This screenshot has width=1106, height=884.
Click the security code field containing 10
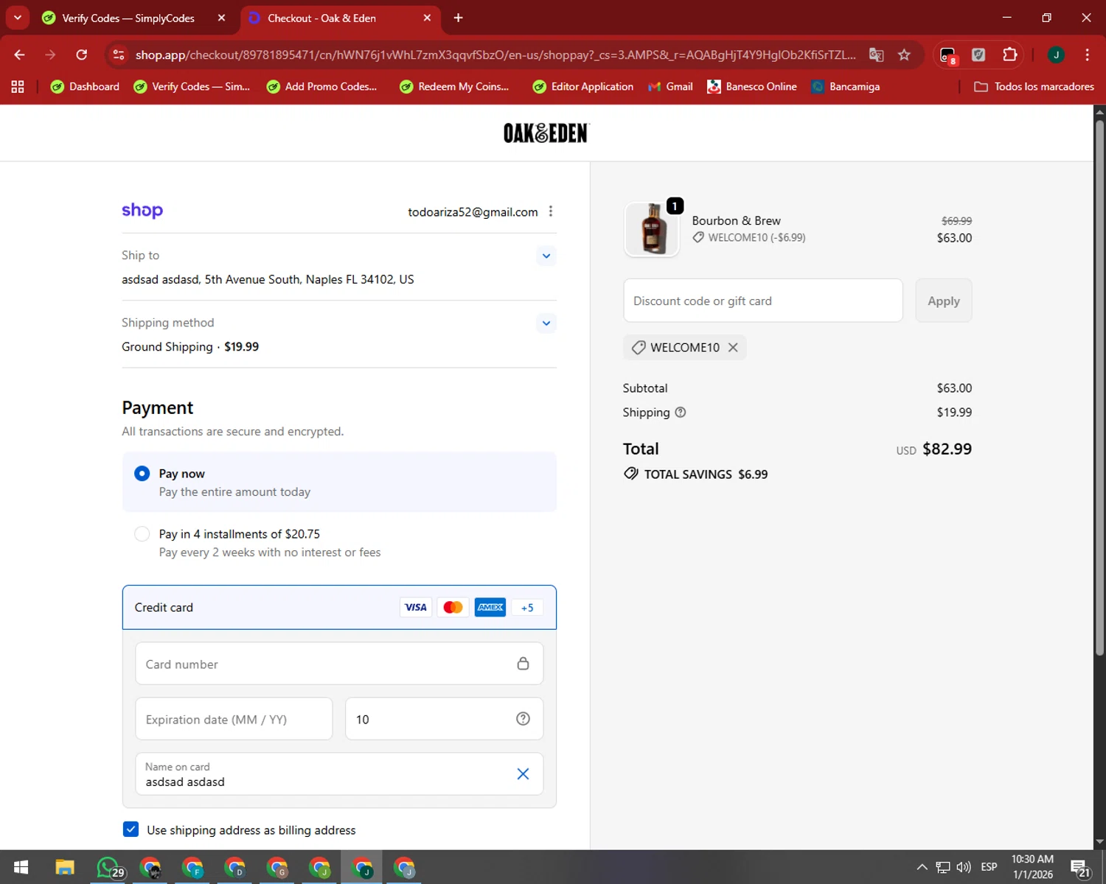pos(445,719)
